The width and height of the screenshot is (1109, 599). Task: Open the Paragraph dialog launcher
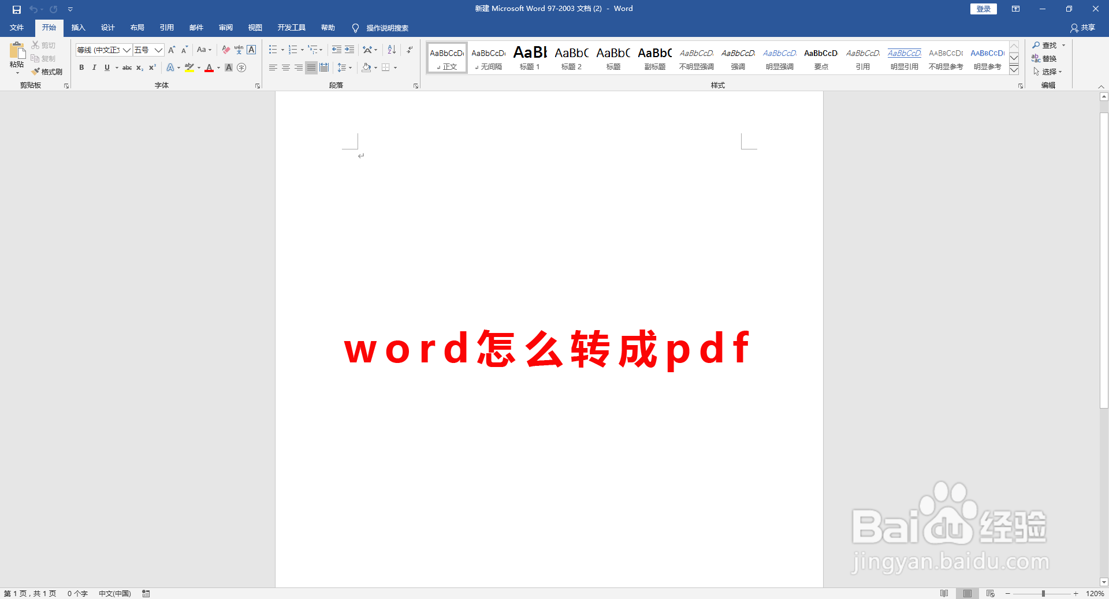click(x=416, y=86)
